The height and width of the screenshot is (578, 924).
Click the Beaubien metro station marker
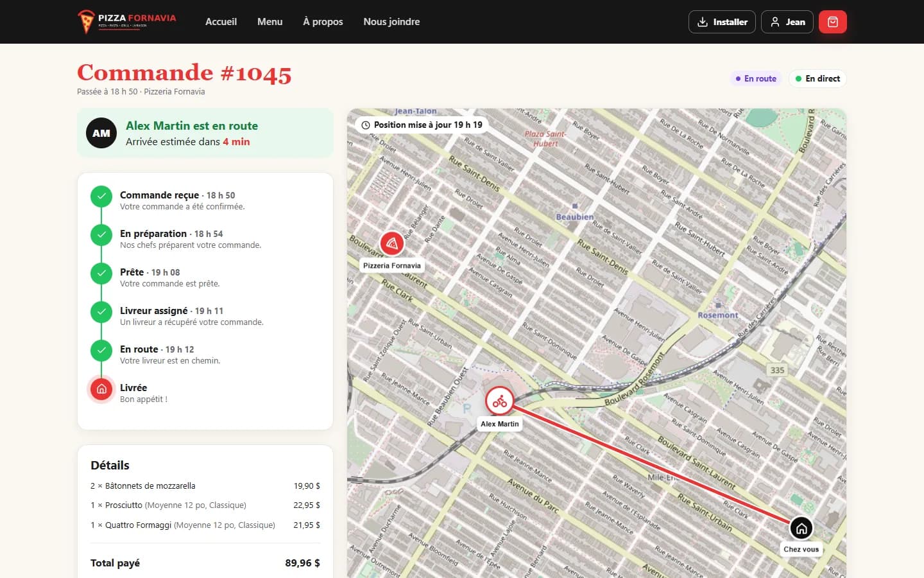tap(575, 206)
